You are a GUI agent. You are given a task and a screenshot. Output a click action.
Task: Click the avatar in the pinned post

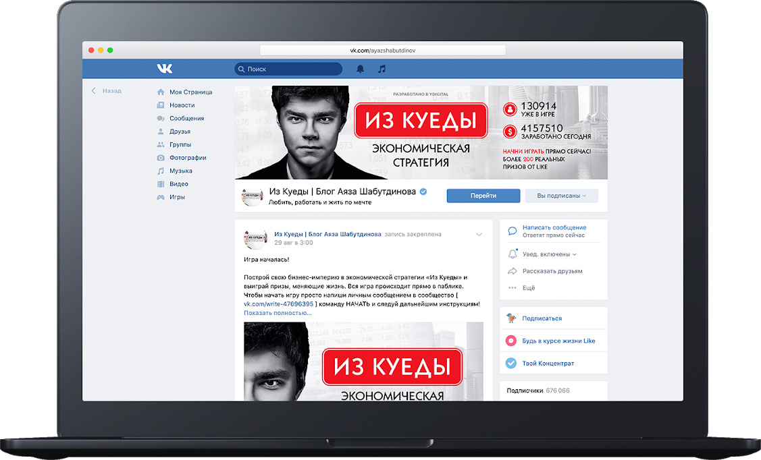coord(255,239)
